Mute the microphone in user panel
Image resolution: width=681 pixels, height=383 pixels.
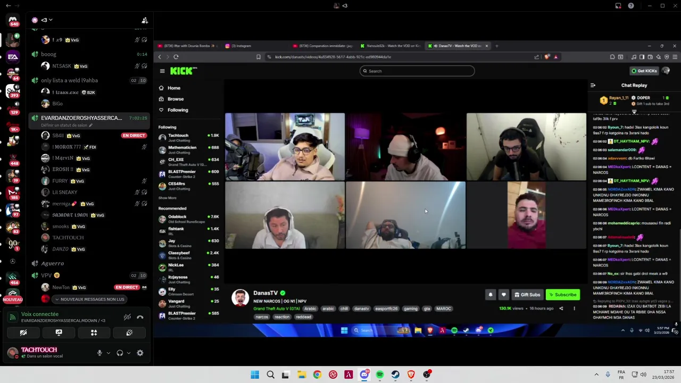[x=99, y=353]
